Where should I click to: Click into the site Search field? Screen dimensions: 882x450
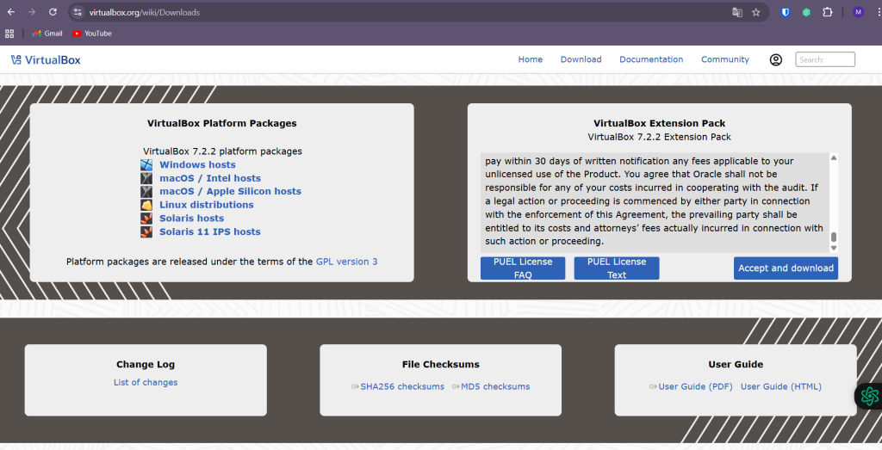(x=824, y=59)
